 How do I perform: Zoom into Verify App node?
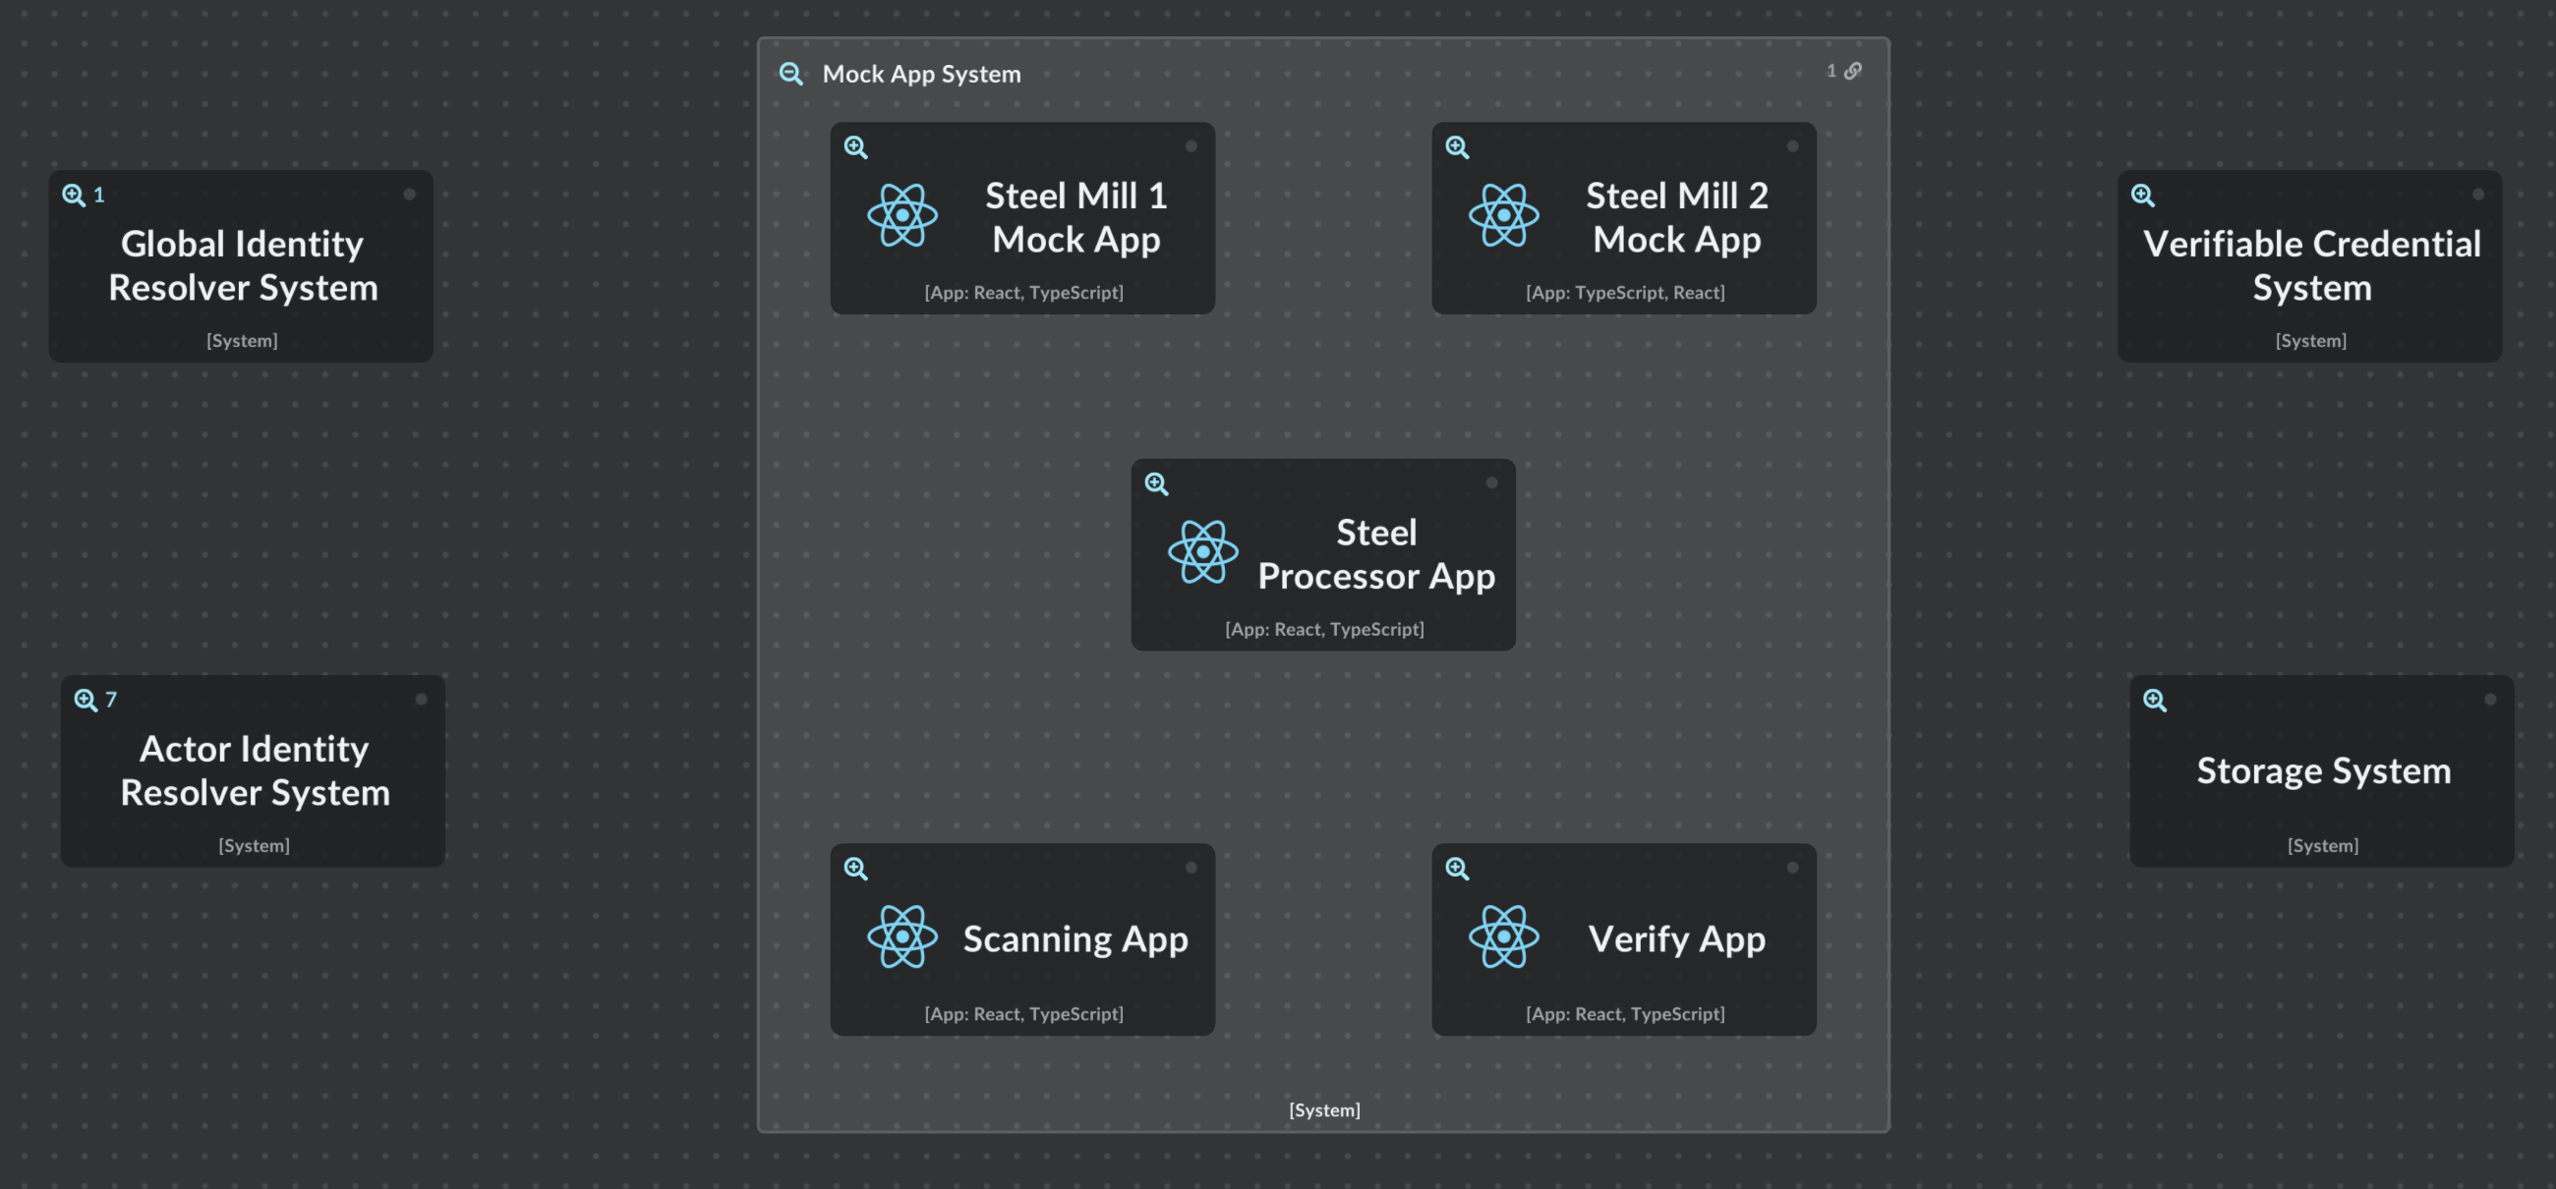click(1457, 869)
